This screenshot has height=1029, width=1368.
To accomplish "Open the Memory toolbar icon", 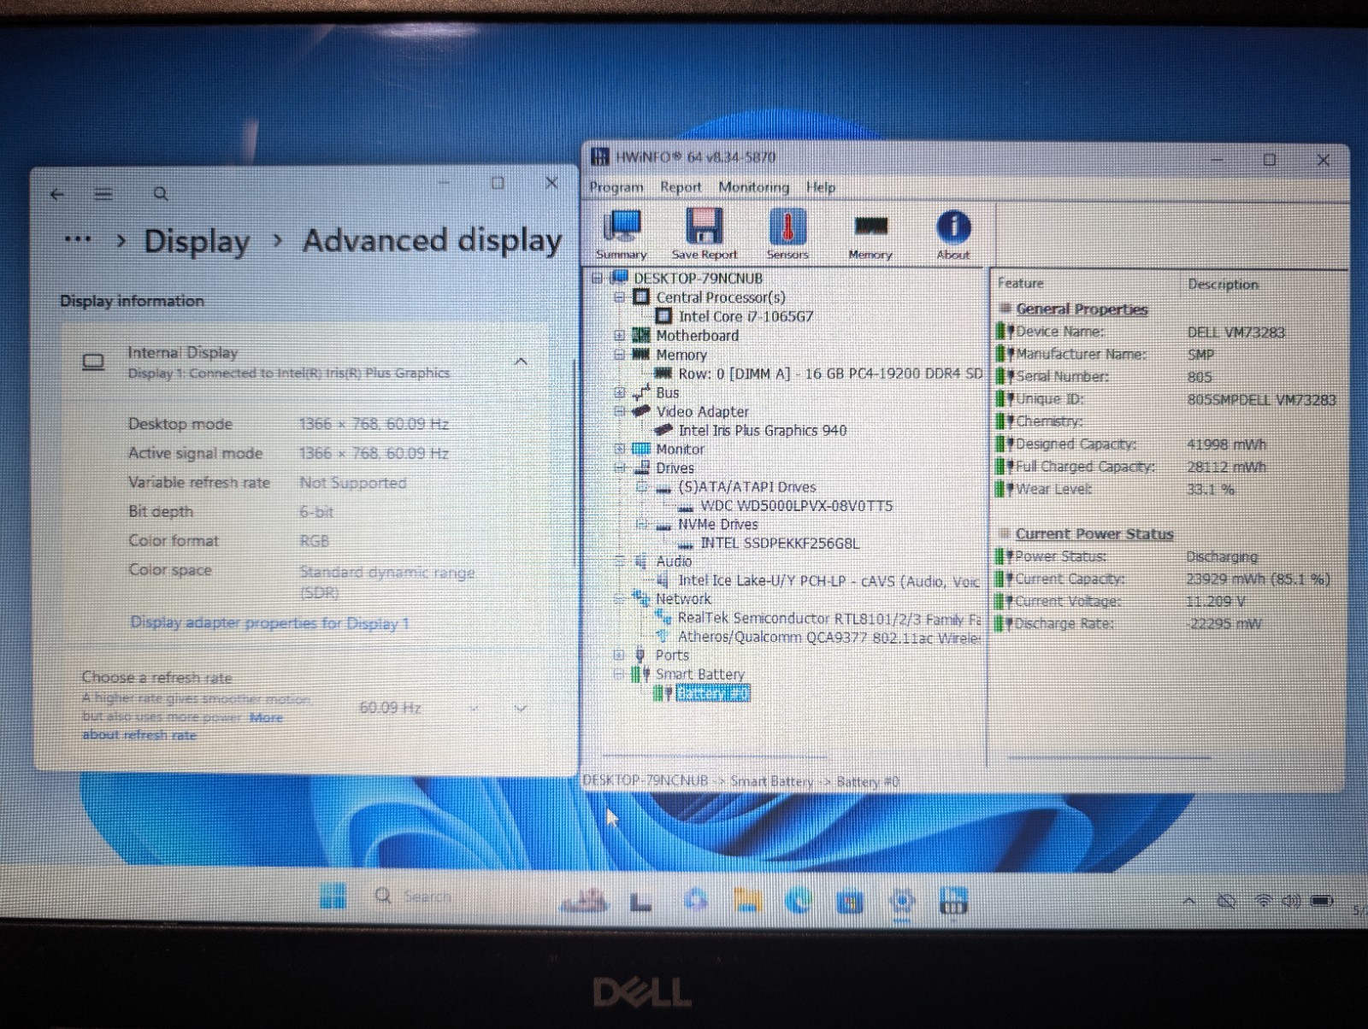I will pyautogui.click(x=870, y=235).
